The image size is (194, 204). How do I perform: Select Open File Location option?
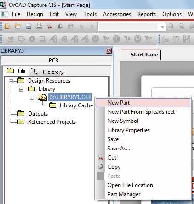(130, 185)
